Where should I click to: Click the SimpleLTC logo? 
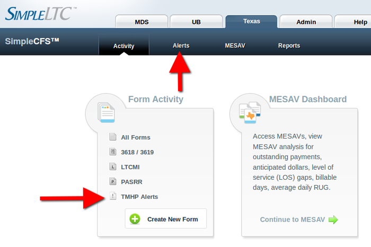[x=41, y=14]
